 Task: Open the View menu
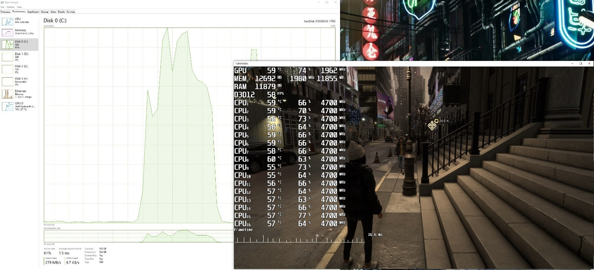pos(20,7)
